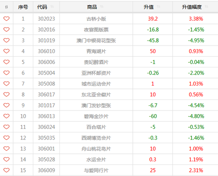
Task: Open product 澳门发钞型张
Action: click(96, 105)
